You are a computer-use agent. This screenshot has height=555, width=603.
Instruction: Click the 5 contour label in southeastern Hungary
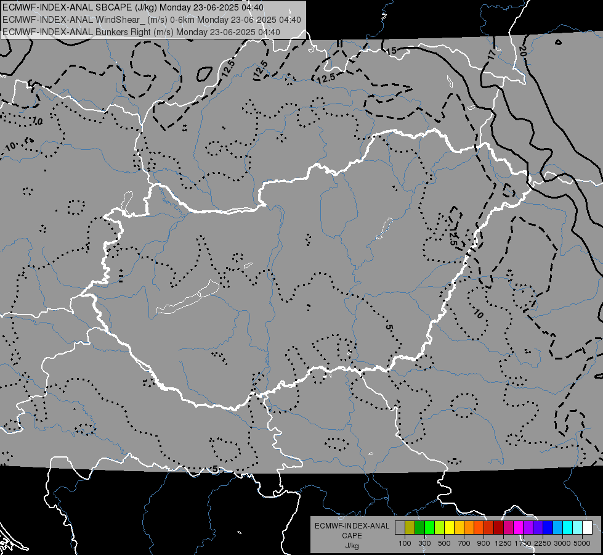389,327
